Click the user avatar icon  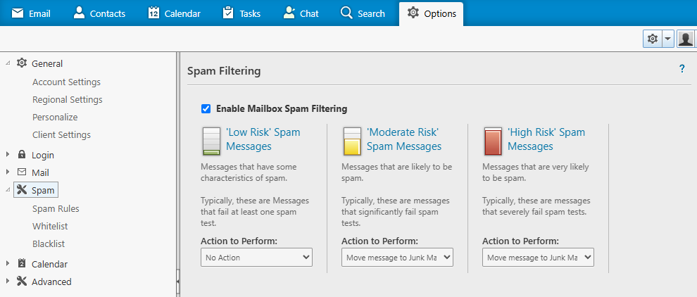686,39
